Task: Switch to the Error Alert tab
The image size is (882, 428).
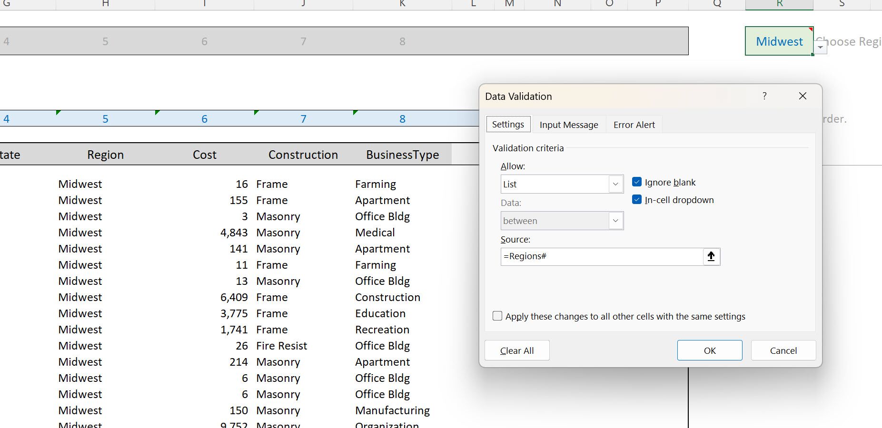Action: click(x=634, y=124)
